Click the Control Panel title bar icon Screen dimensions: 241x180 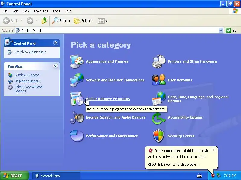pyautogui.click(x=3, y=4)
